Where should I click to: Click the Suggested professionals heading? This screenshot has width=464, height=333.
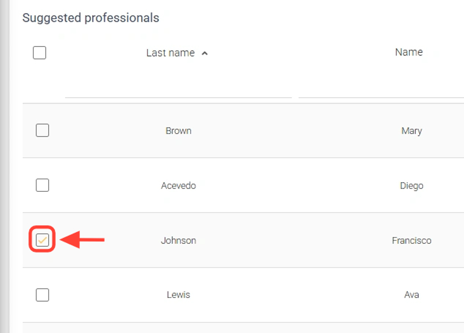(x=91, y=18)
